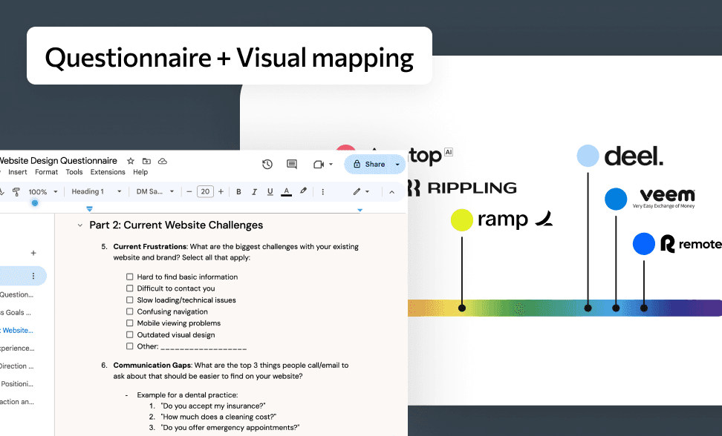
Task: Check the Other option checkbox
Action: click(x=130, y=346)
